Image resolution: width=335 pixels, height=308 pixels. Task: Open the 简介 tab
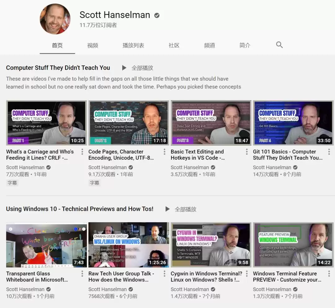(245, 45)
